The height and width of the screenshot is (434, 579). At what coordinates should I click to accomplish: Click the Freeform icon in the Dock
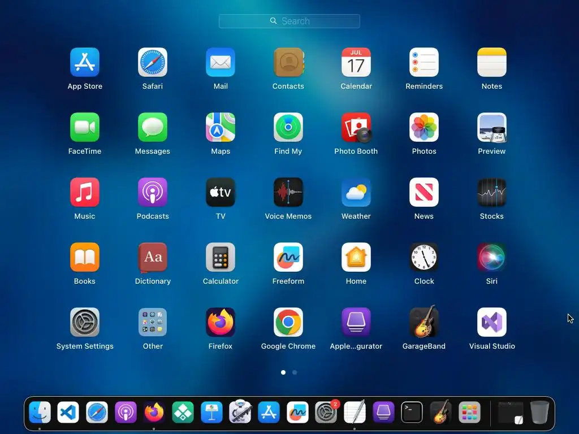297,412
